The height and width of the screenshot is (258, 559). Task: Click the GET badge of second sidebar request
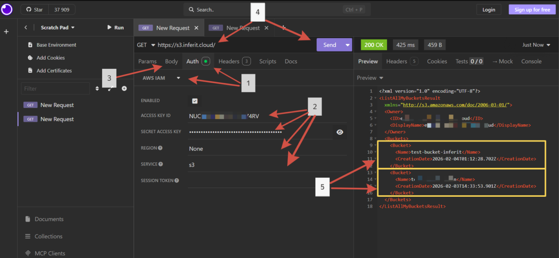(x=31, y=119)
